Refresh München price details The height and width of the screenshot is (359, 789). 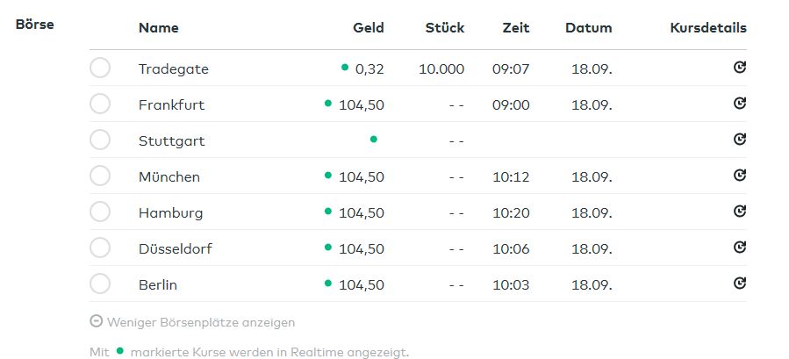(740, 175)
